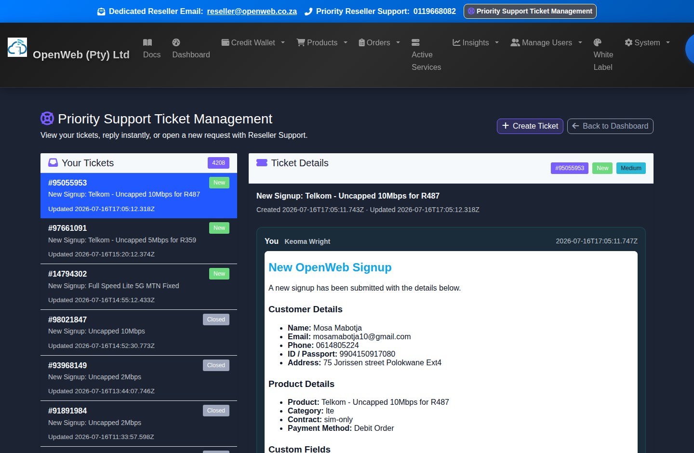This screenshot has height=453, width=694.
Task: Click the Manage Users people icon
Action: coord(515,42)
